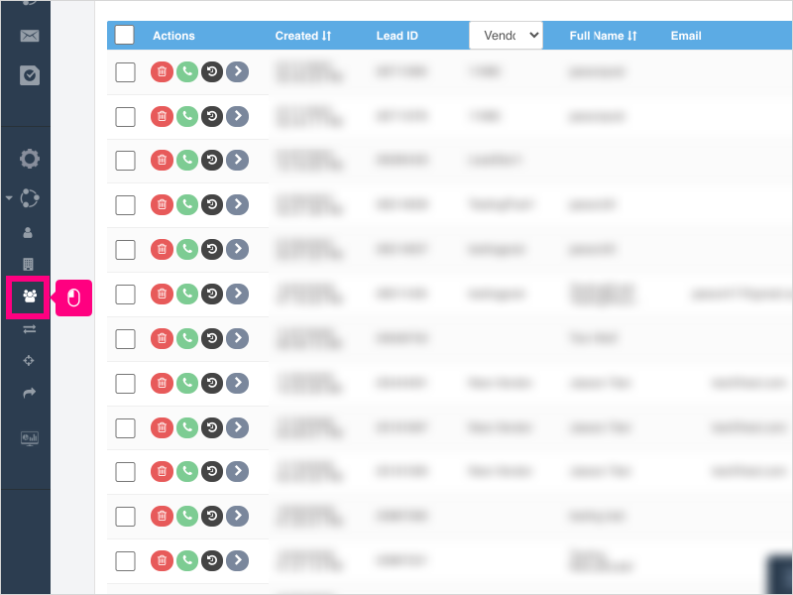Call the lead in the second row
Image resolution: width=793 pixels, height=595 pixels.
pyautogui.click(x=187, y=116)
